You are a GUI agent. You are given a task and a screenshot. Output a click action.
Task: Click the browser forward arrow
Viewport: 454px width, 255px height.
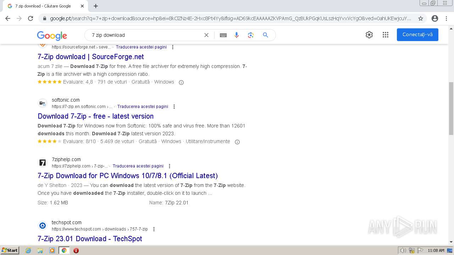click(x=19, y=18)
